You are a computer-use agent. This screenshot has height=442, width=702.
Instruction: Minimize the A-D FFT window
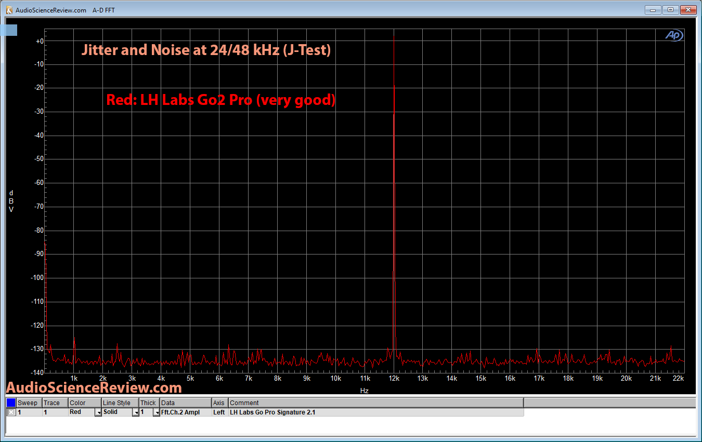[653, 10]
